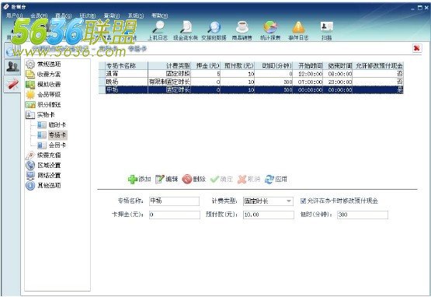Click the 专场名称 input field
The width and height of the screenshot is (431, 297).
174,201
